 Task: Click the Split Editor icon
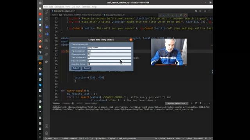205,11
